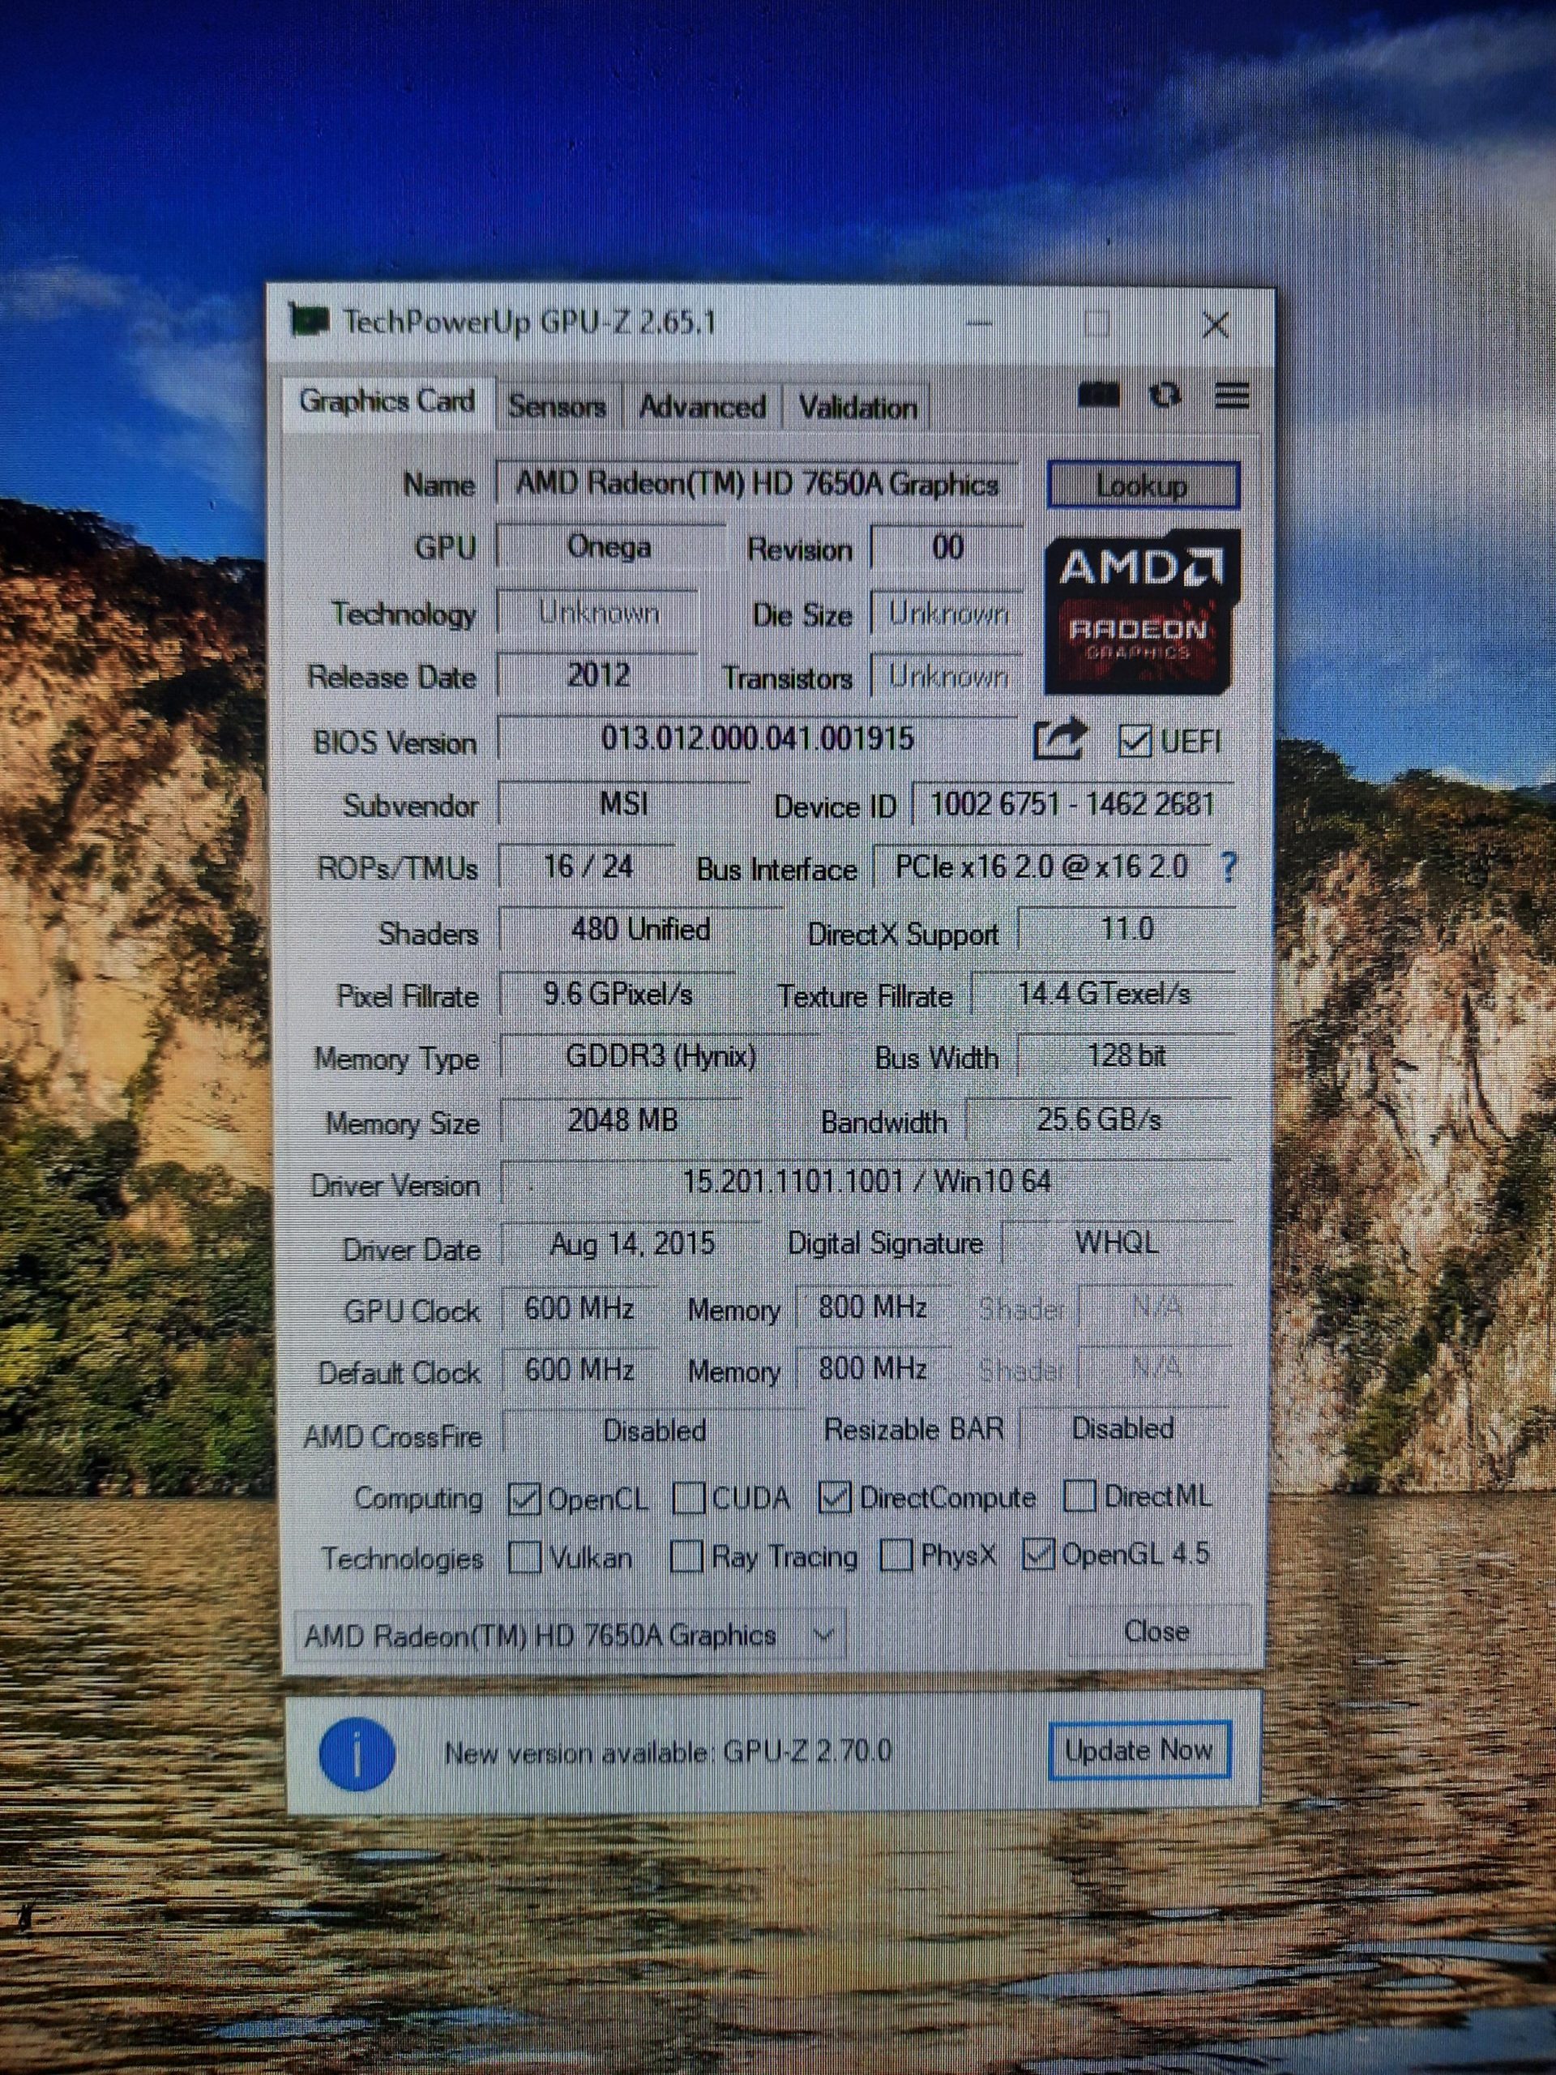Click the Driver Date field Aug 14, 2015
This screenshot has width=1556, height=2075.
[632, 1244]
